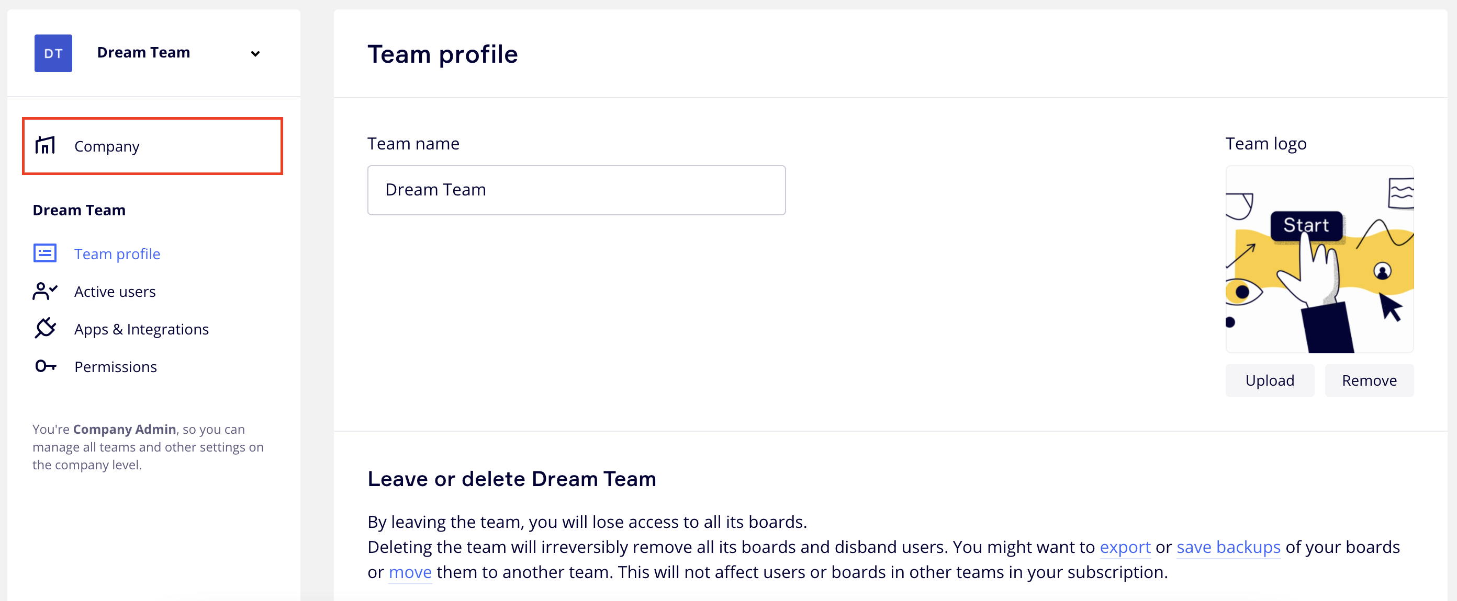Viewport: 1457px width, 601px height.
Task: Click the Team profile card icon
Action: click(x=45, y=253)
